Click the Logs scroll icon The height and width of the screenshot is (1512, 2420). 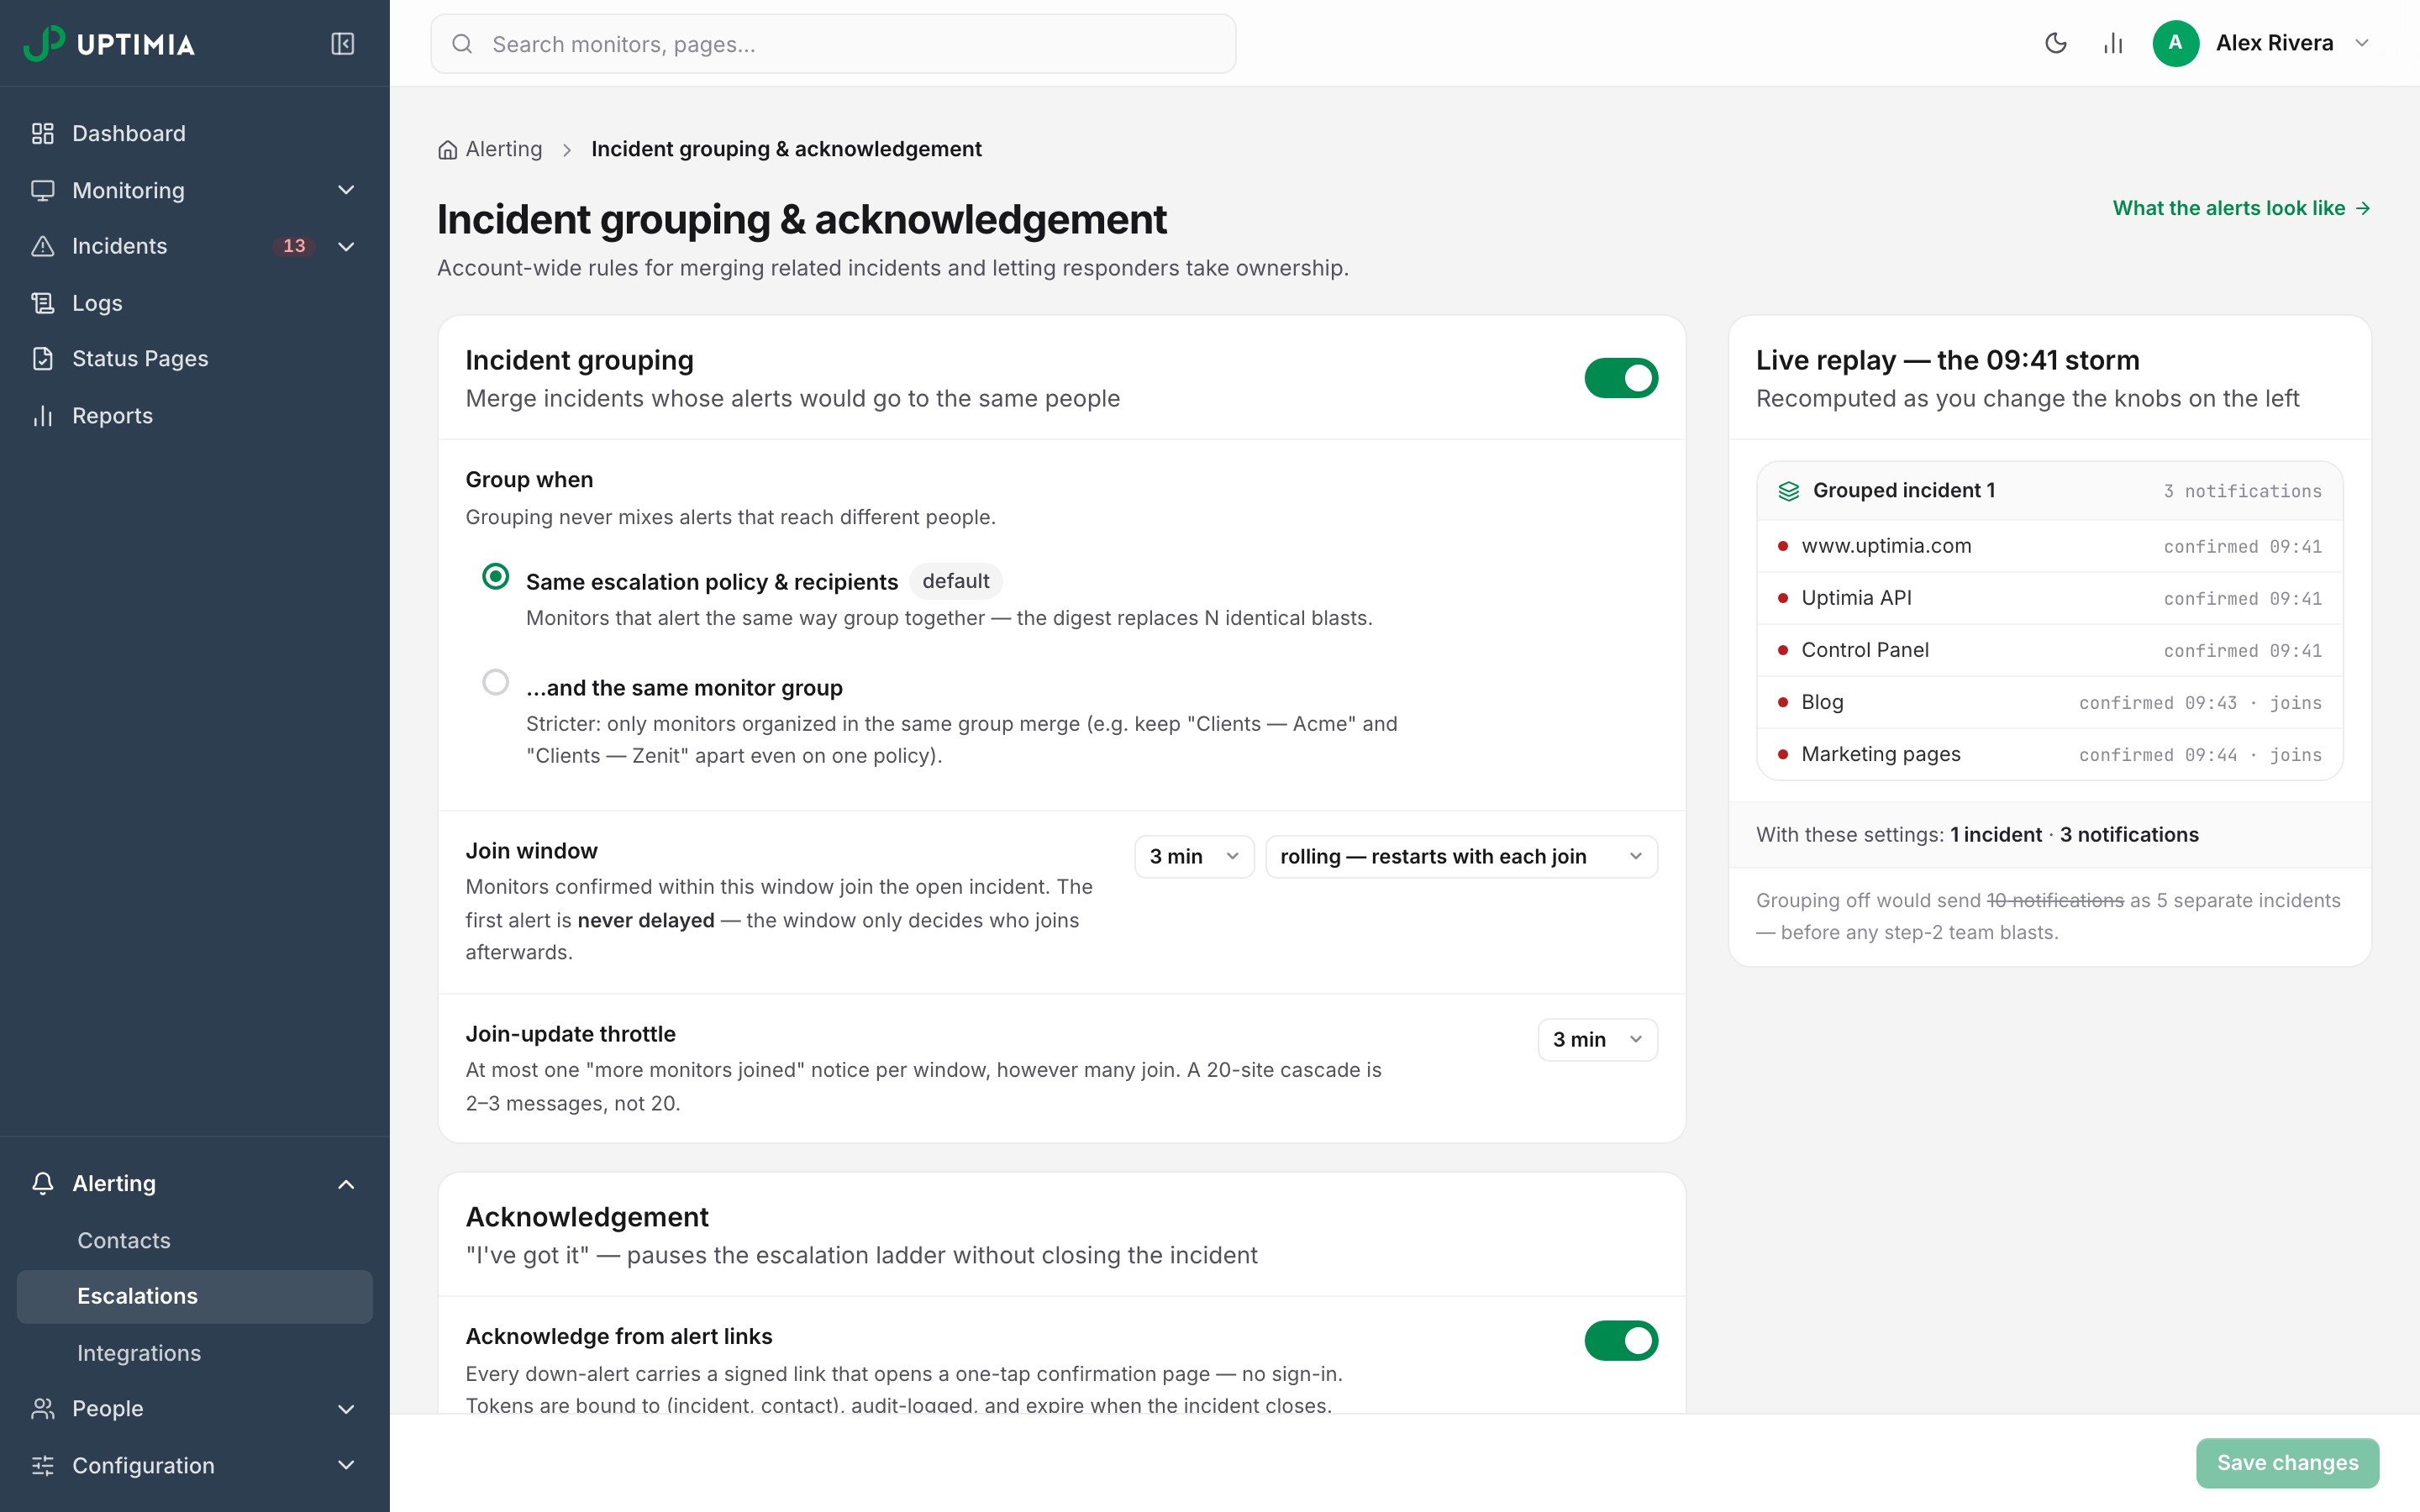pos(42,303)
